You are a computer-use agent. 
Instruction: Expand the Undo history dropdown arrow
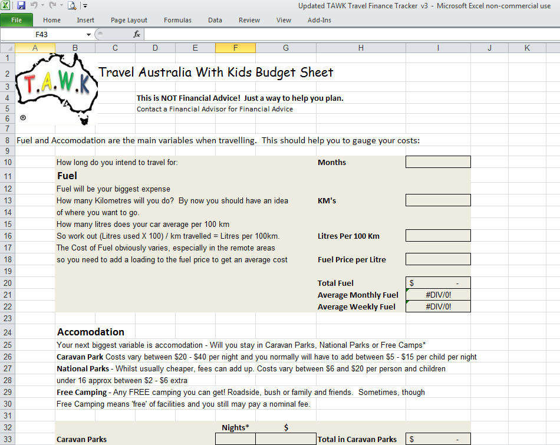(42, 6)
